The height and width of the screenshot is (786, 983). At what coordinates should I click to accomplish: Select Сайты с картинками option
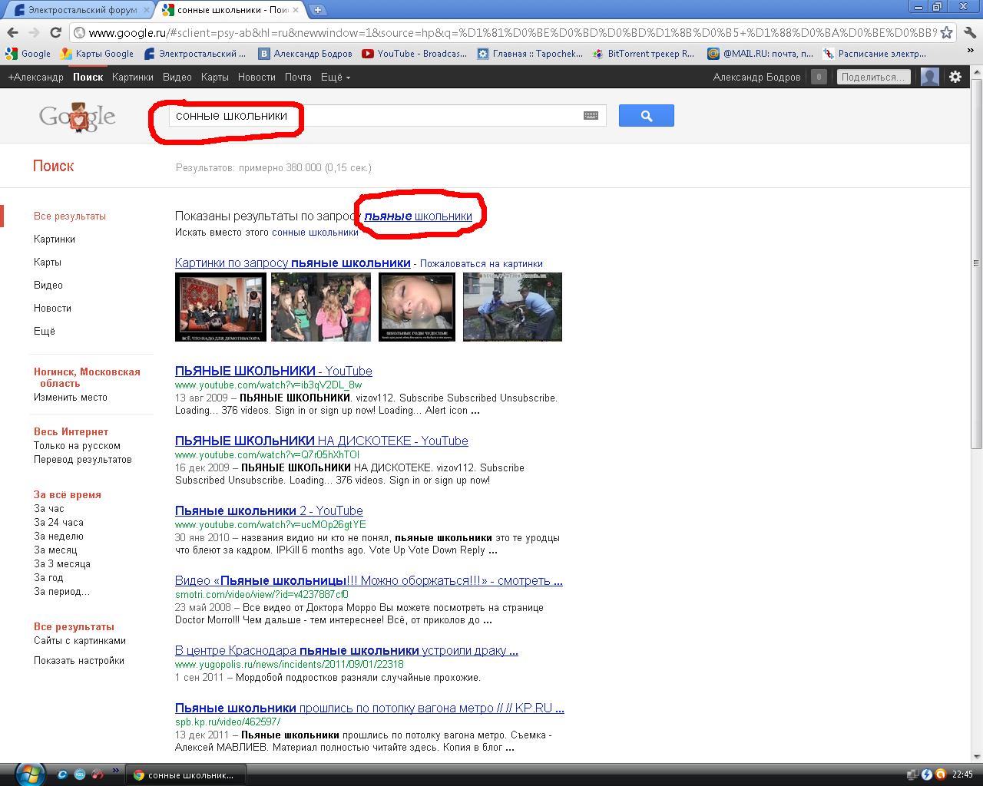[80, 640]
